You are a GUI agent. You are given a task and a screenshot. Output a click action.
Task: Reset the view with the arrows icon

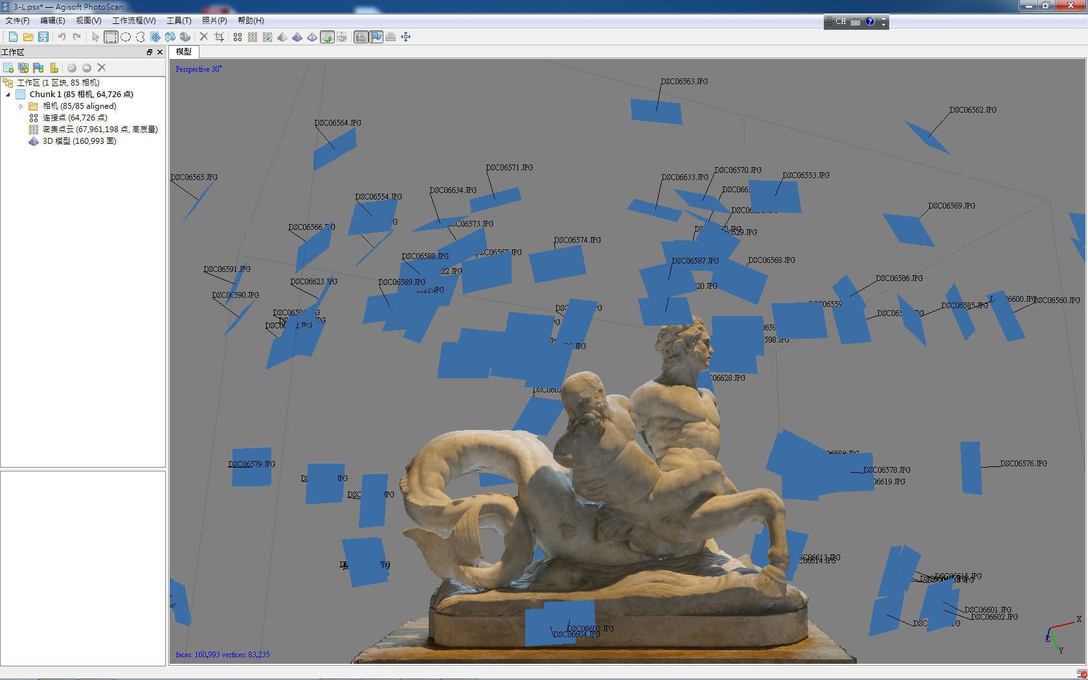[x=406, y=37]
